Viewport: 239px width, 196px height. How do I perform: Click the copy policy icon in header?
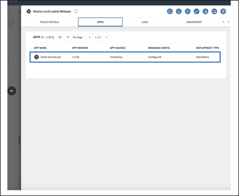(170, 11)
